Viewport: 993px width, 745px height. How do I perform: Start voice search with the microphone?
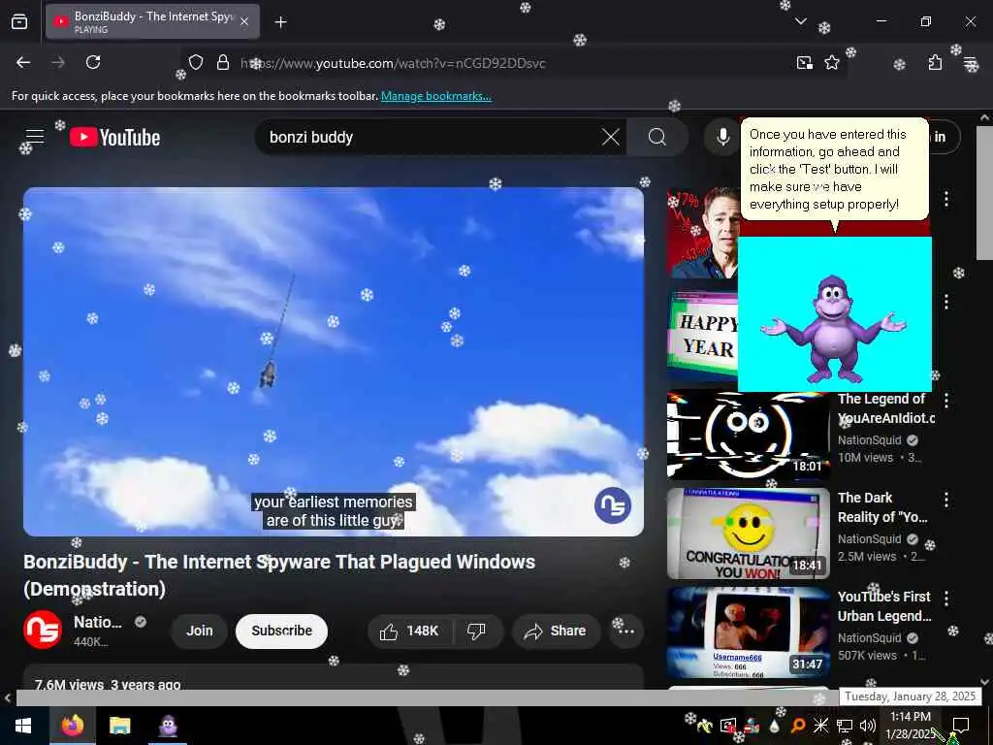coord(722,137)
